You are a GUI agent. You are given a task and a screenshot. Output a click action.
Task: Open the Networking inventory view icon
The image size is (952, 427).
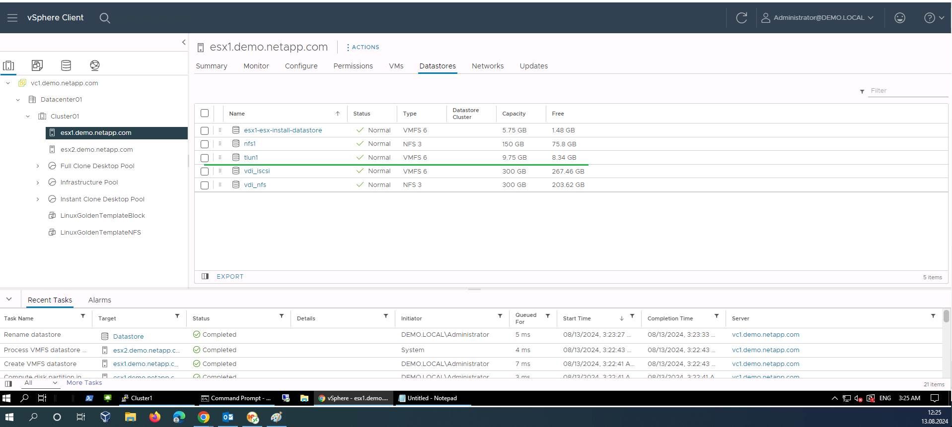[95, 65]
